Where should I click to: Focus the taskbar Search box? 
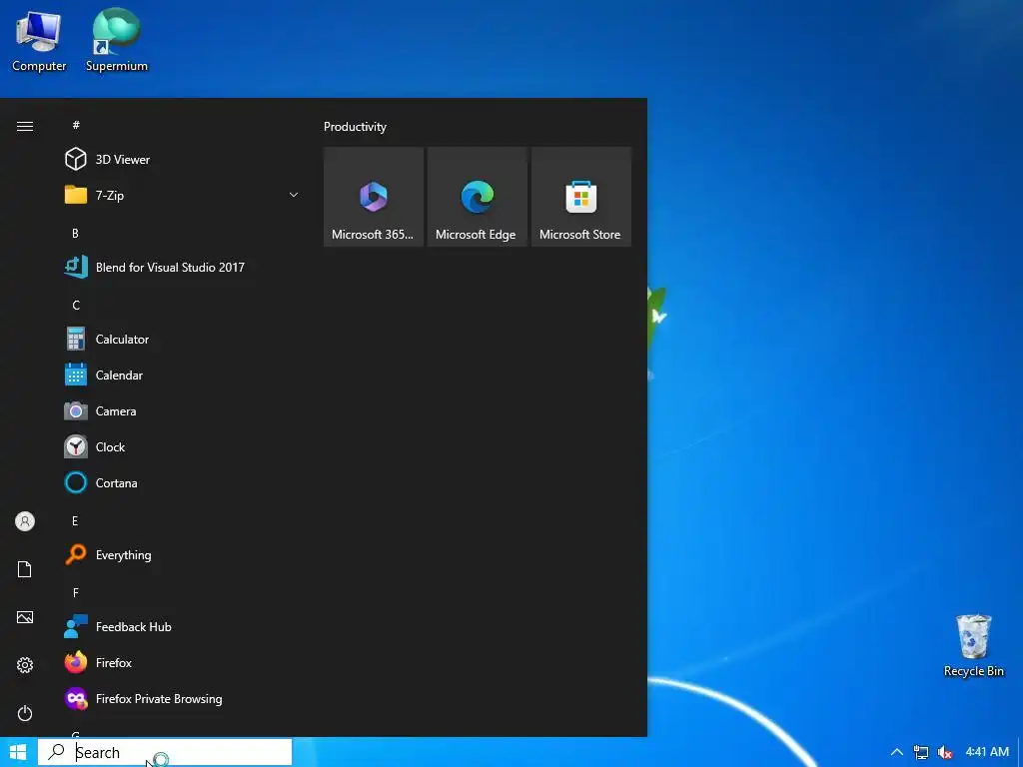pos(165,752)
